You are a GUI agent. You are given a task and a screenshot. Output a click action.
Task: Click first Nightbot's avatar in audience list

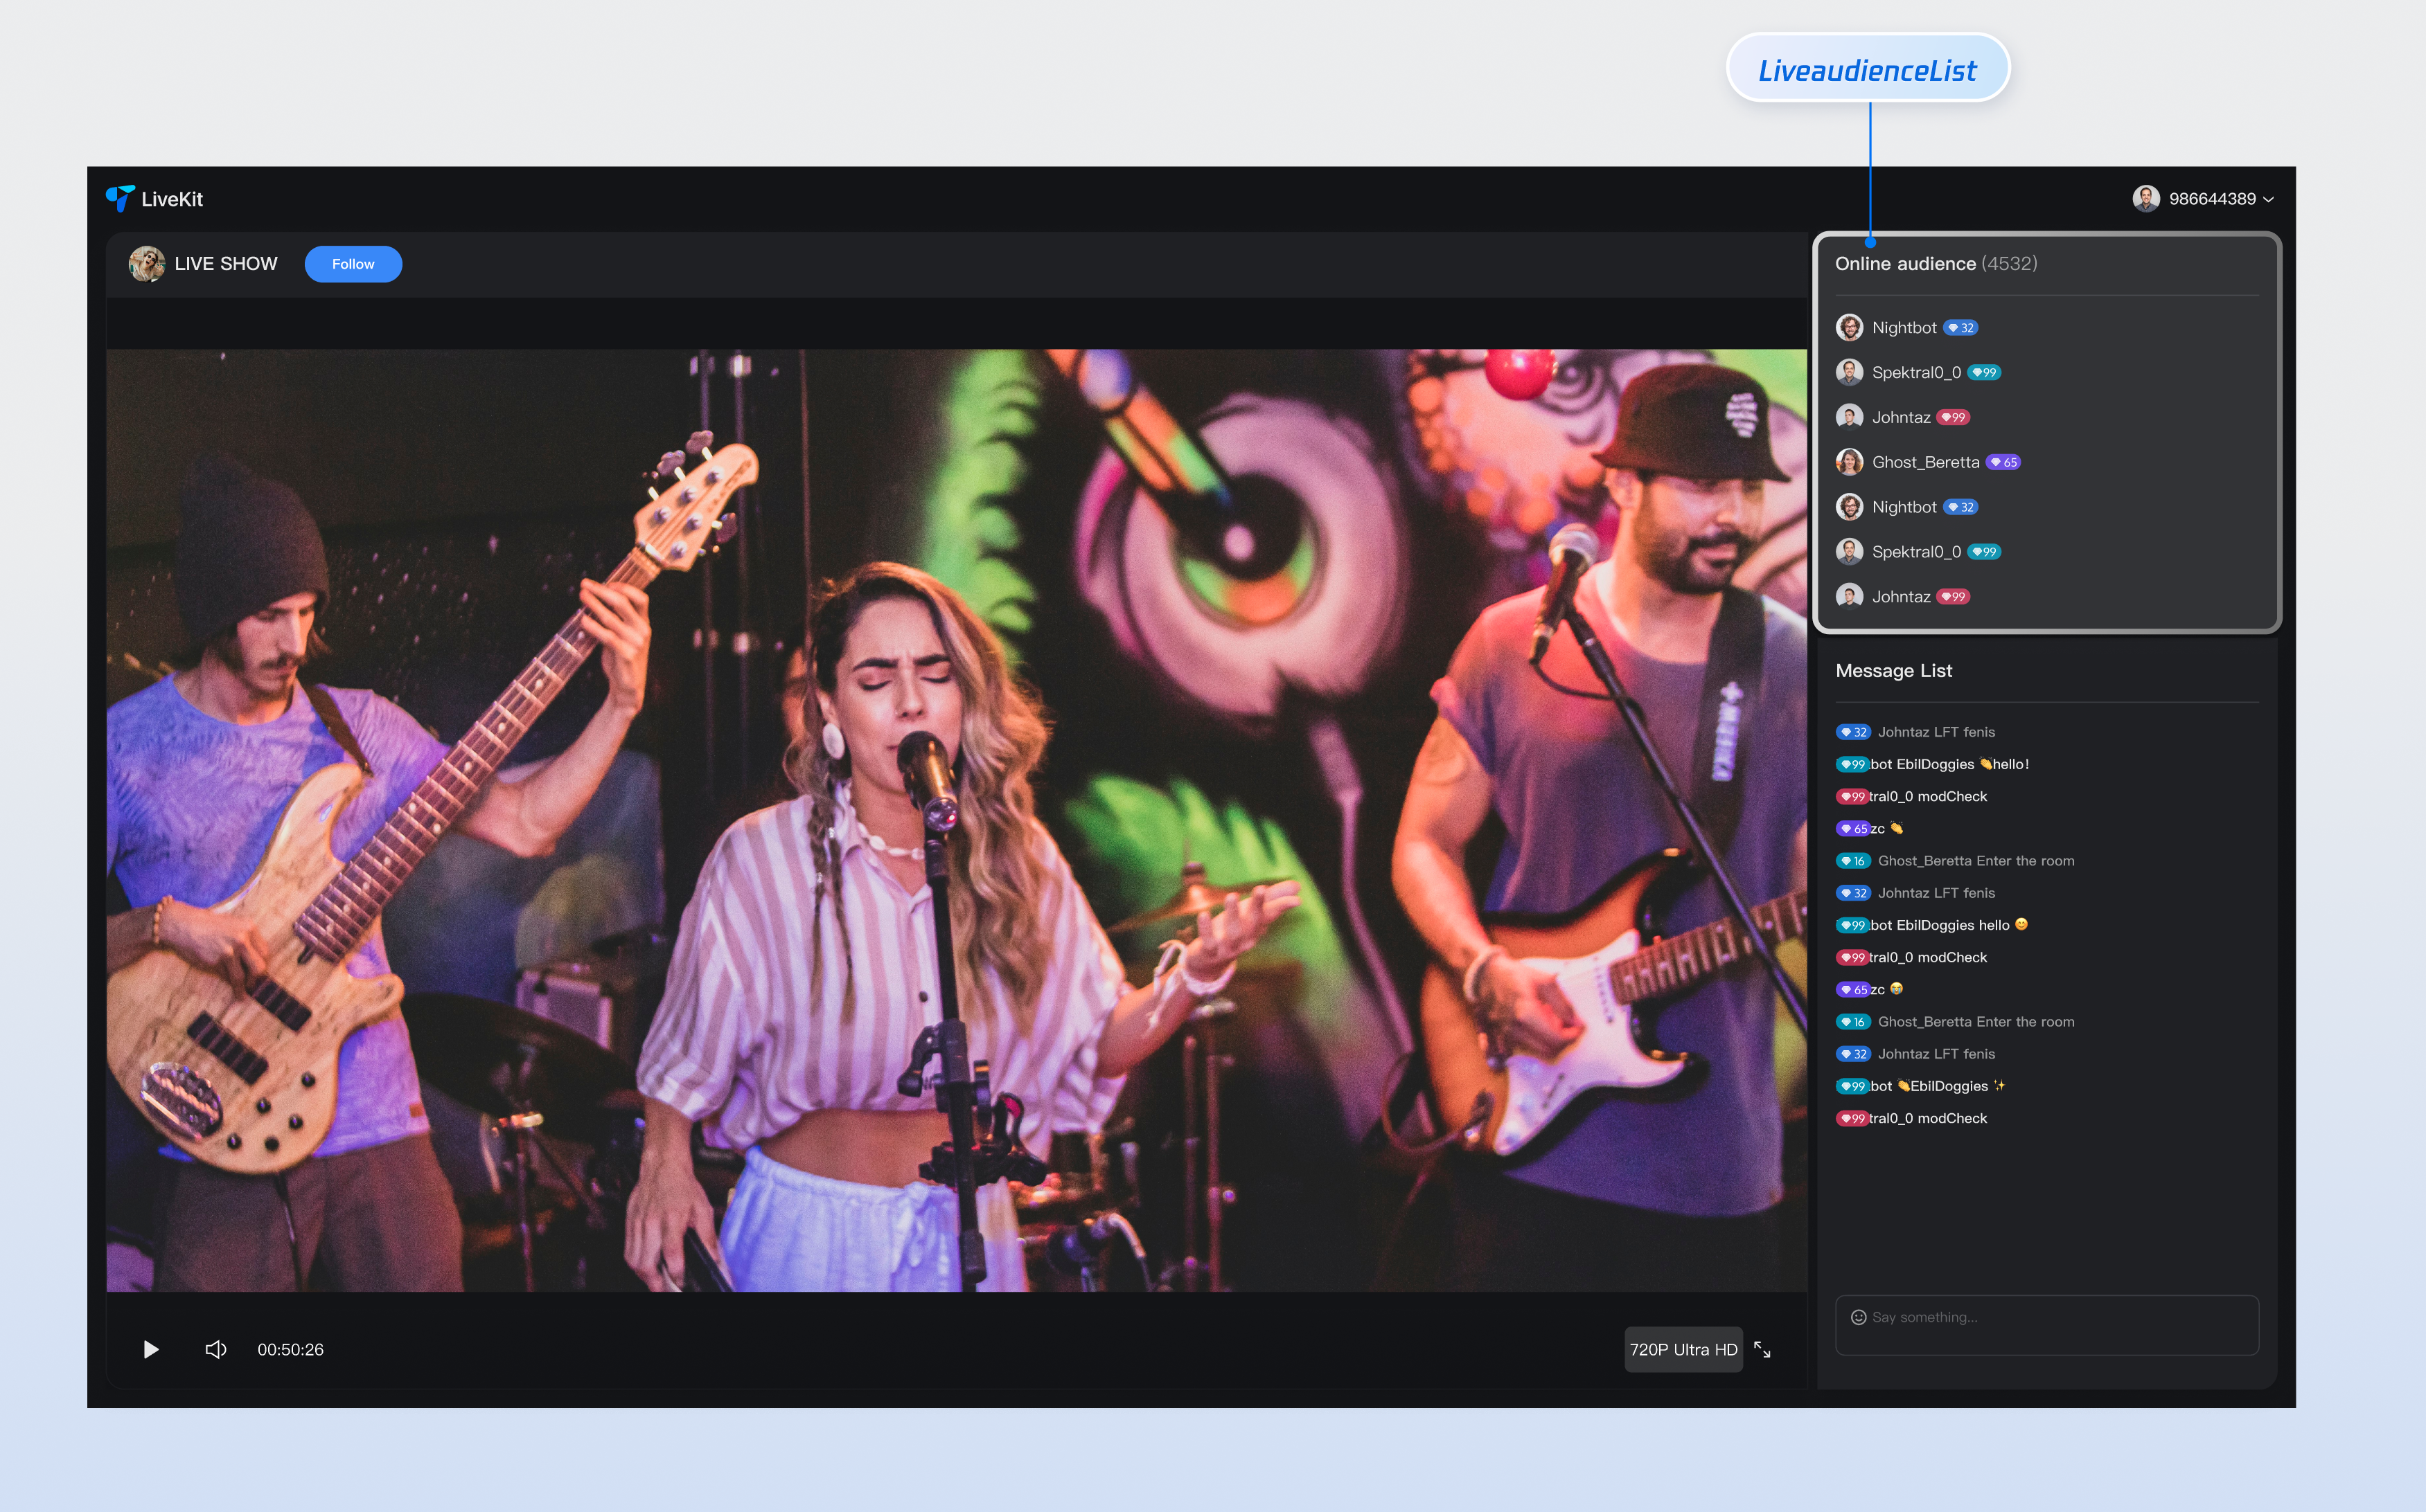pos(1849,327)
